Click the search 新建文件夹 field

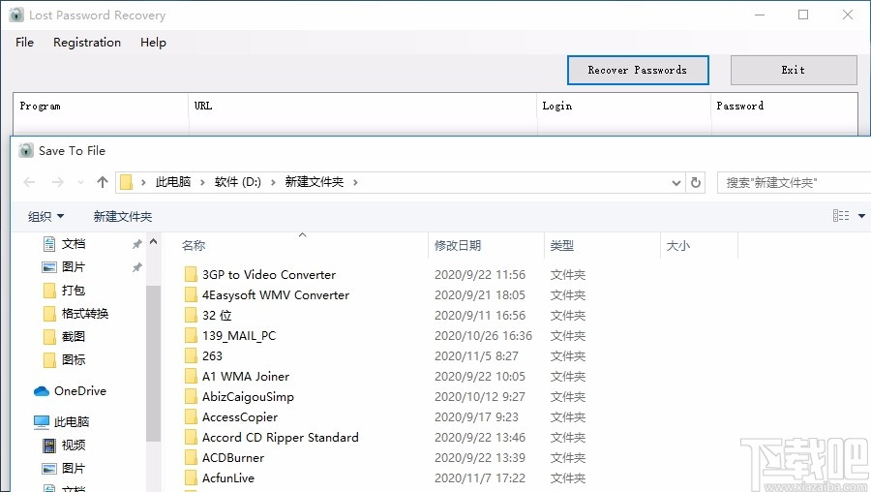[x=795, y=182]
